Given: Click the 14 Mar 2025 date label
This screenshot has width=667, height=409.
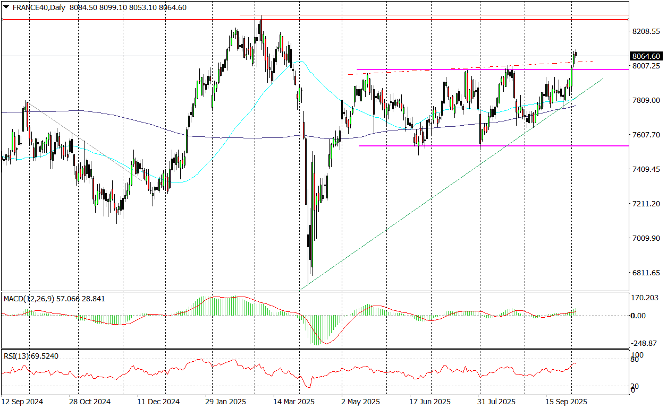Looking at the screenshot, I should coord(293,402).
